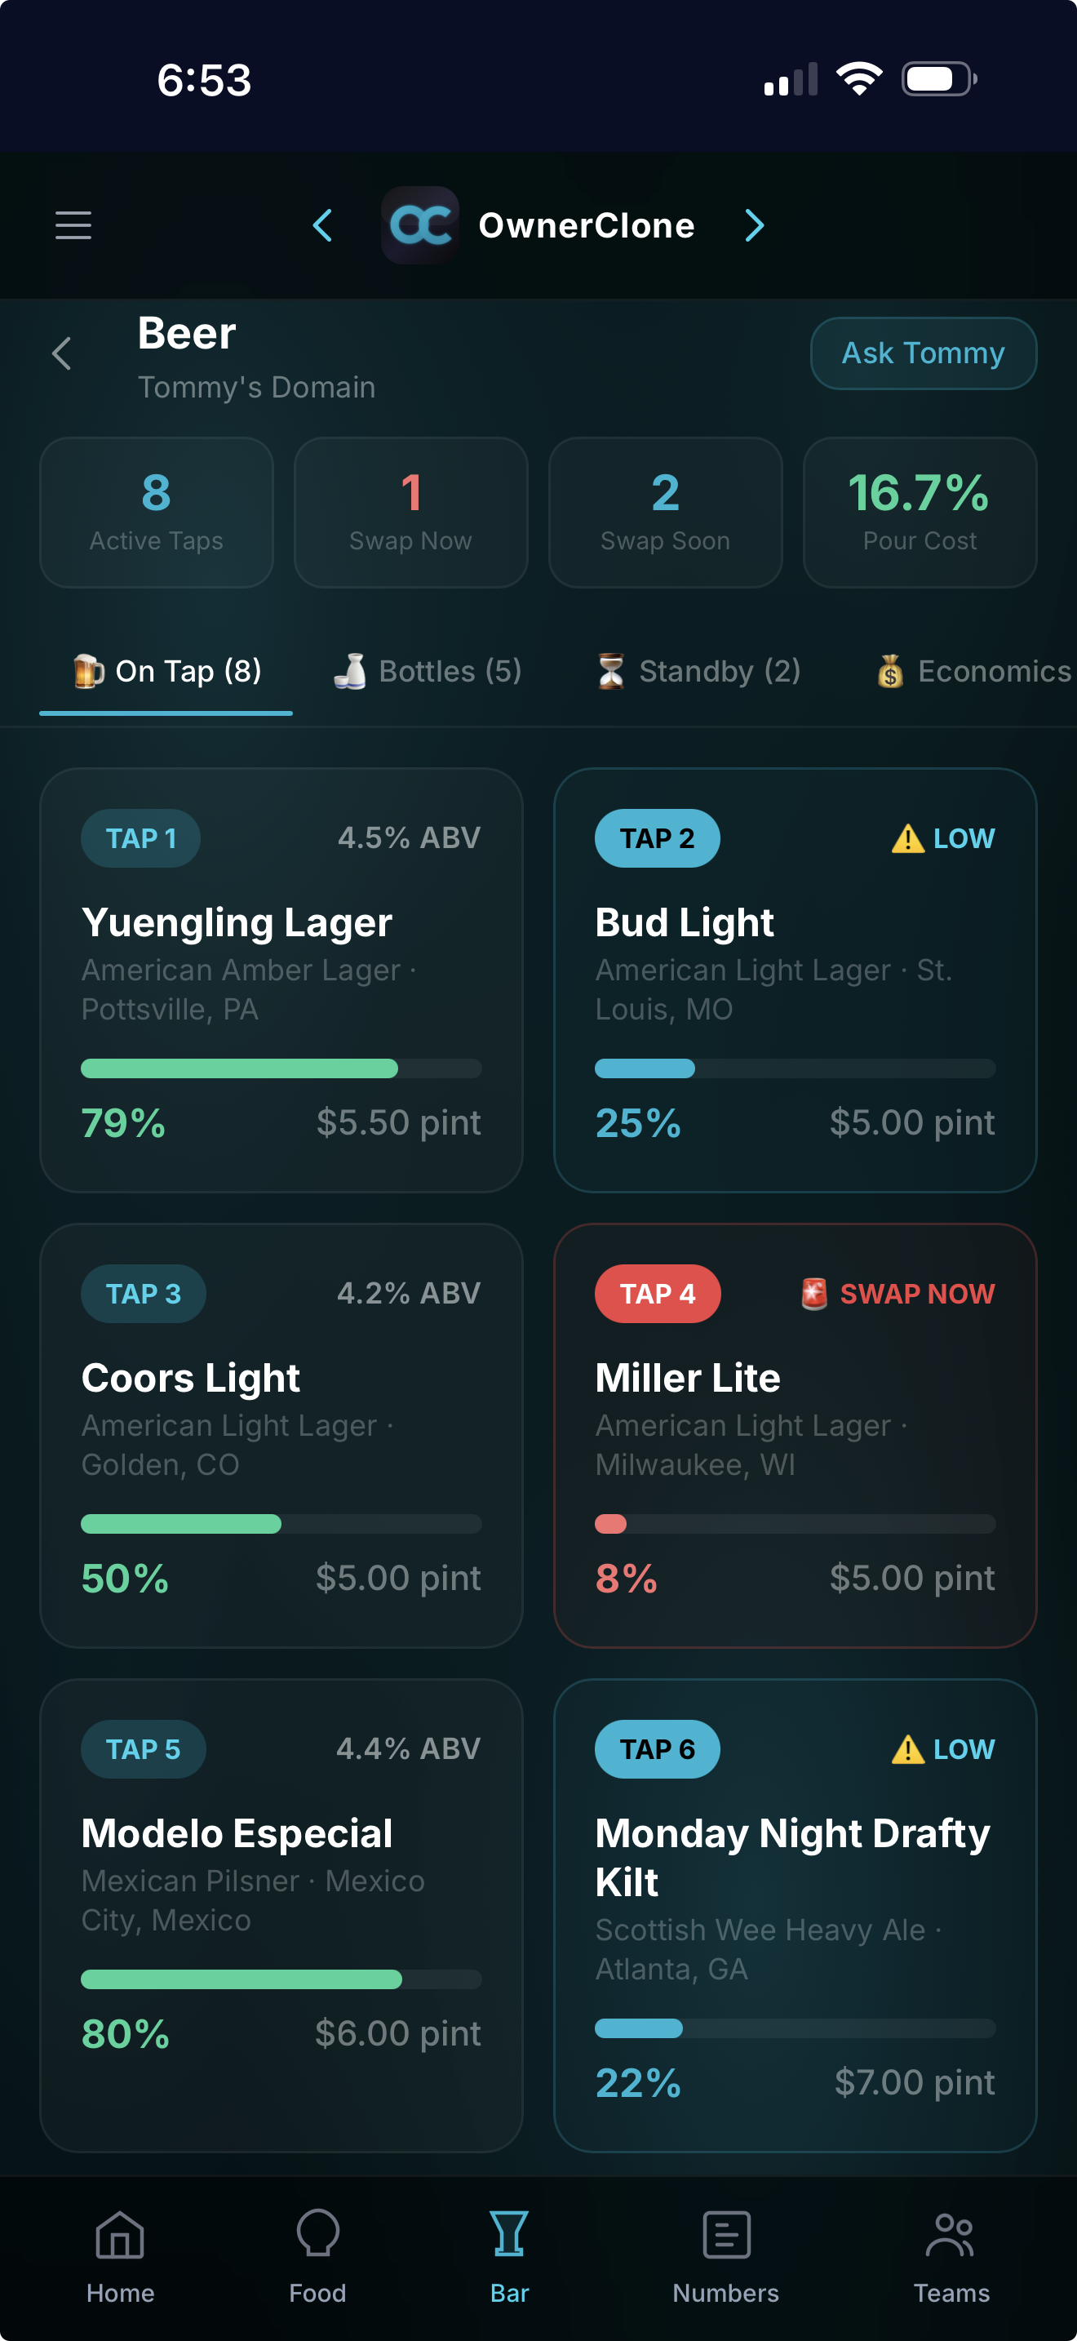Switch to previous app with left chevron

[x=322, y=225]
